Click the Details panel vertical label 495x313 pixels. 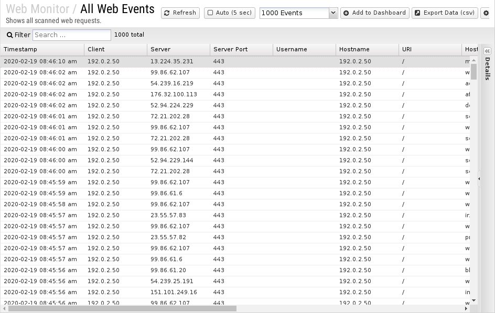click(488, 69)
